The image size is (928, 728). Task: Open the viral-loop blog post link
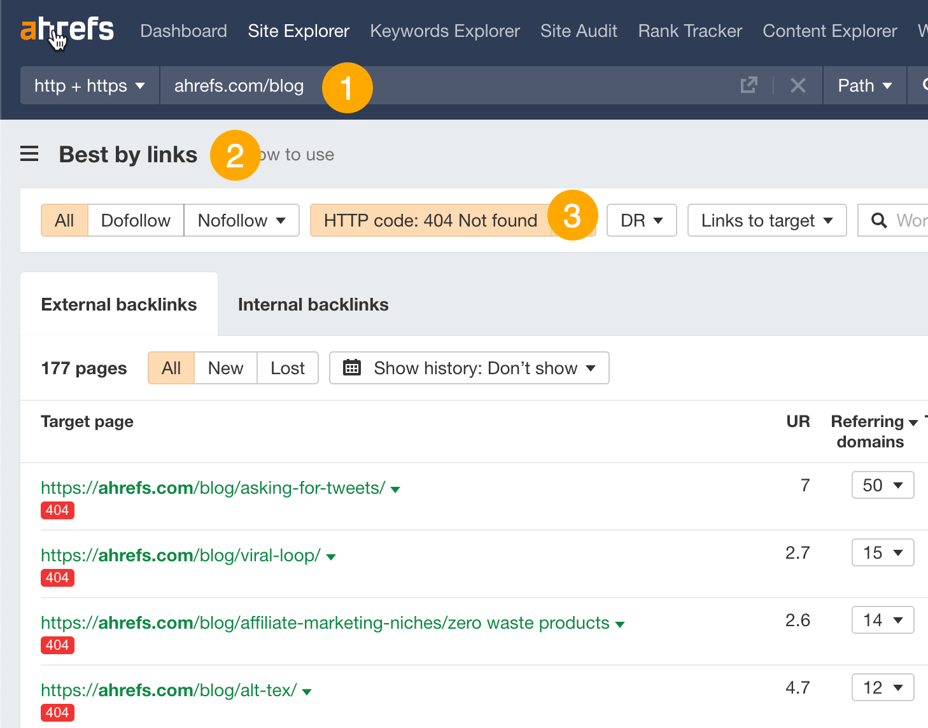point(180,555)
